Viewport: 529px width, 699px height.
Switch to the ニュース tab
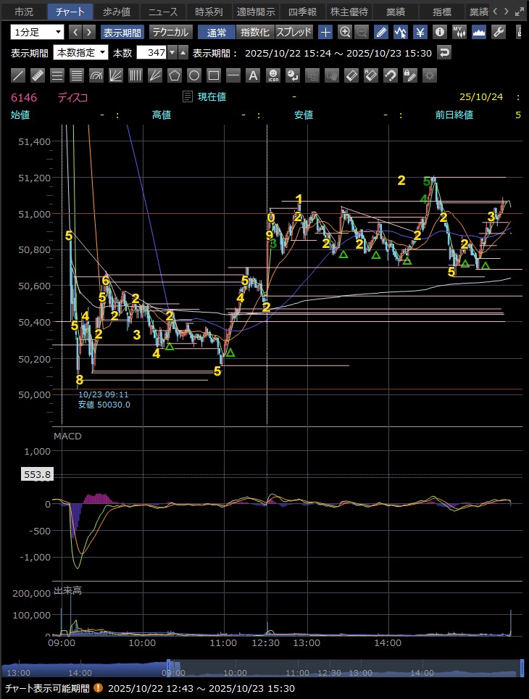tap(162, 12)
